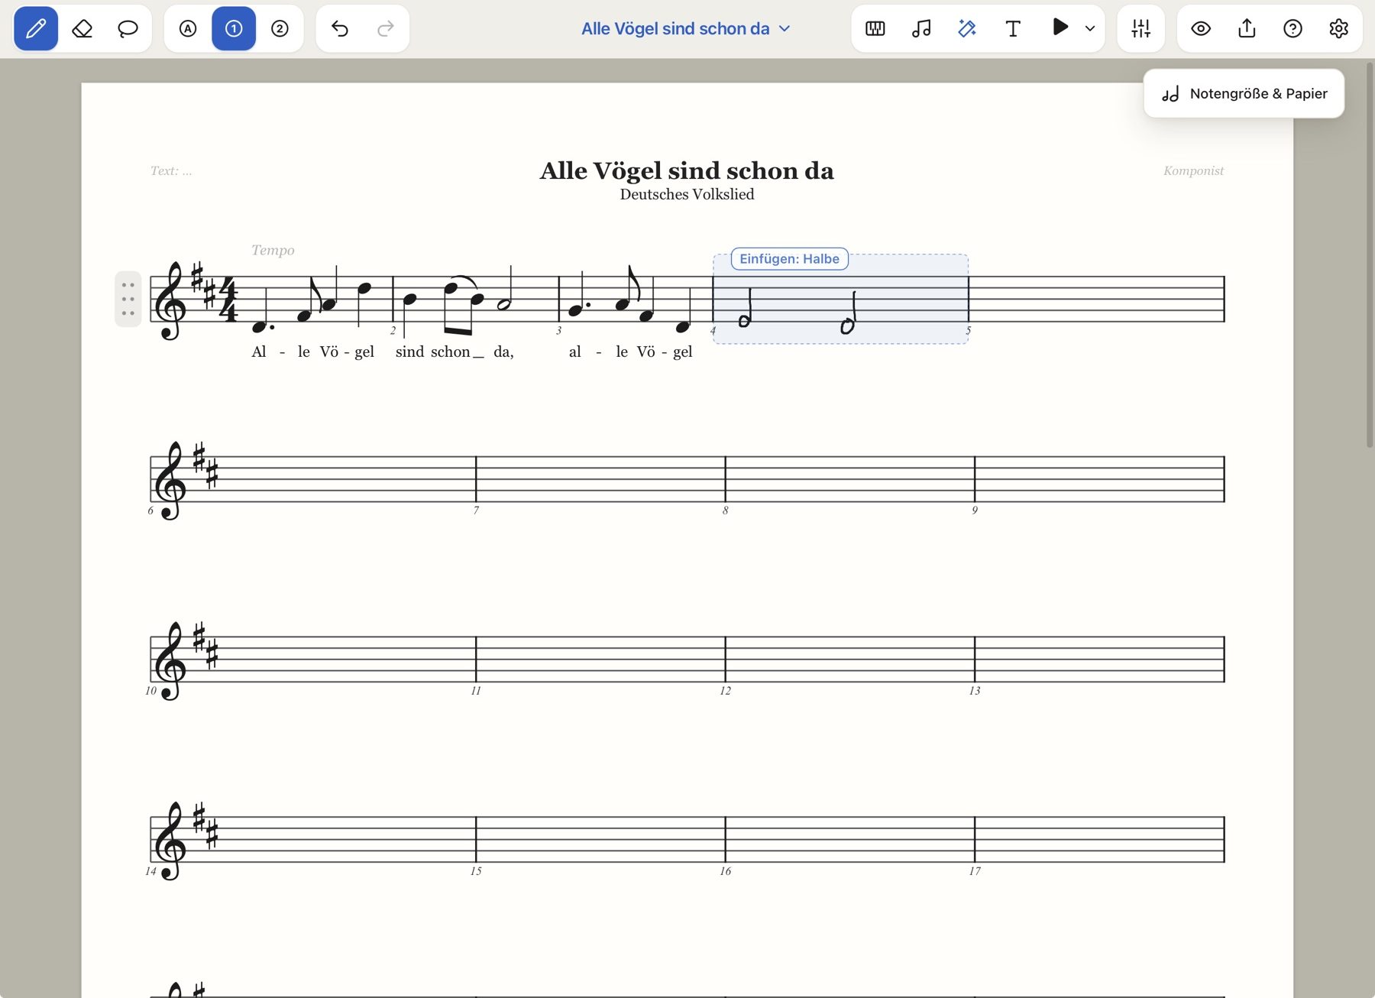The image size is (1375, 998).
Task: Click the Tempo placeholder text
Action: tap(273, 250)
